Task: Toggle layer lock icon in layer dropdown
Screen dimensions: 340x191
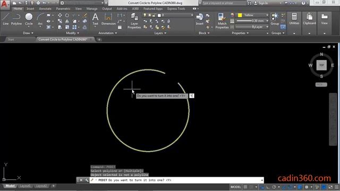Action: pos(154,15)
